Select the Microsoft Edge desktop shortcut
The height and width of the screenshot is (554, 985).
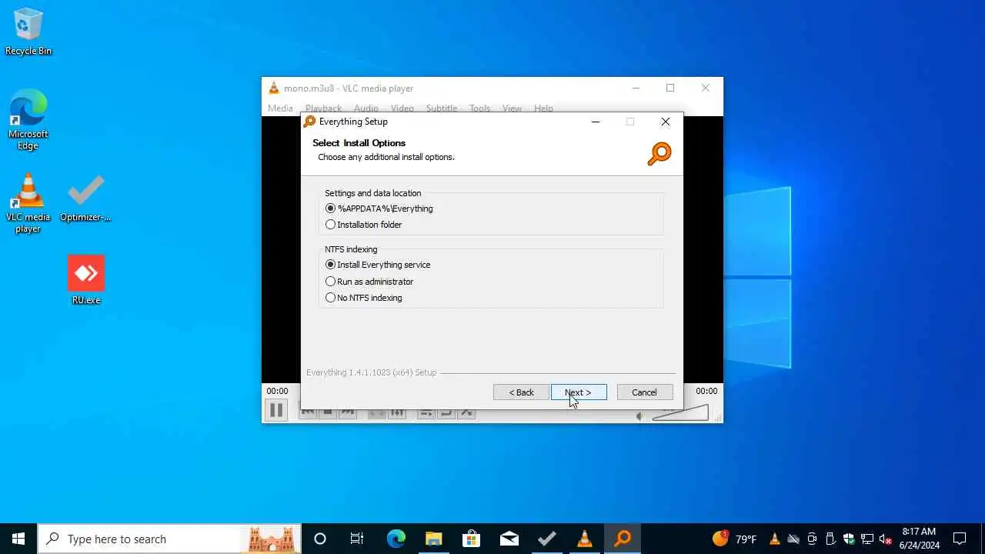point(28,120)
